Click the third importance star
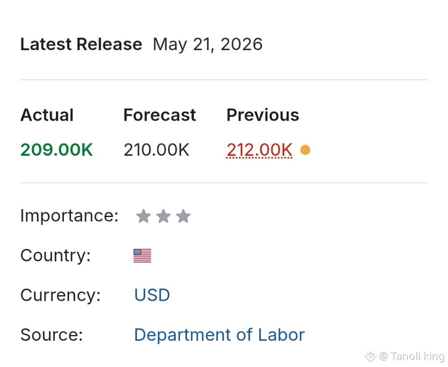 tap(183, 216)
